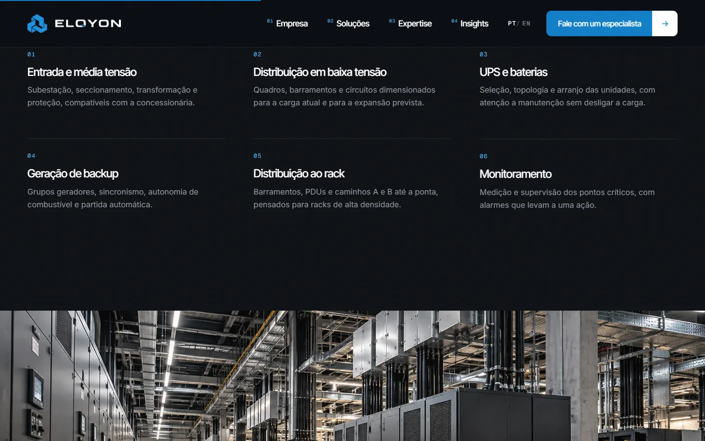Click the arrow icon beside Fale com um especialista
Screen dimensions: 705x441
click(x=665, y=24)
